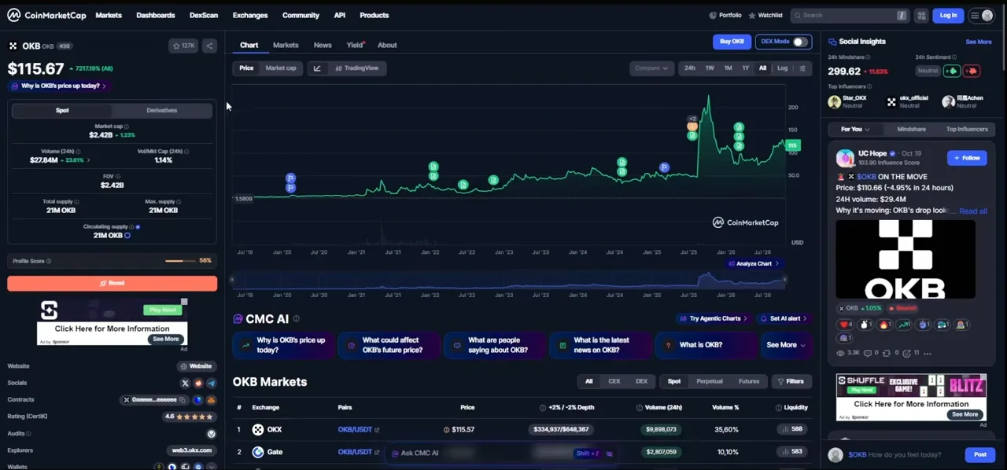The image size is (1007, 470).
Task: Select the 1Y chart range
Action: click(x=746, y=68)
